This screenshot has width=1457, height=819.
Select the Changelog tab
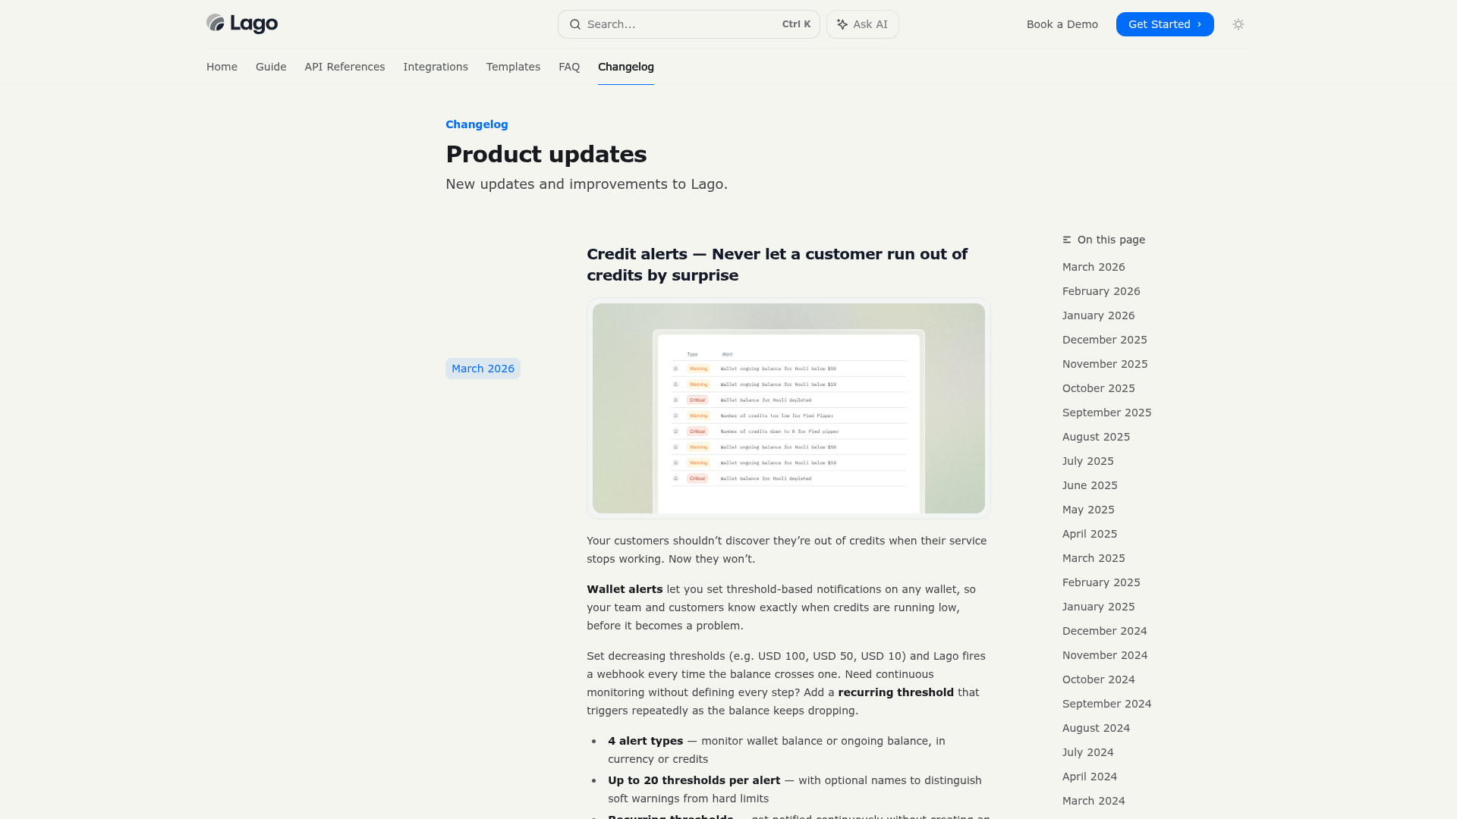626,67
